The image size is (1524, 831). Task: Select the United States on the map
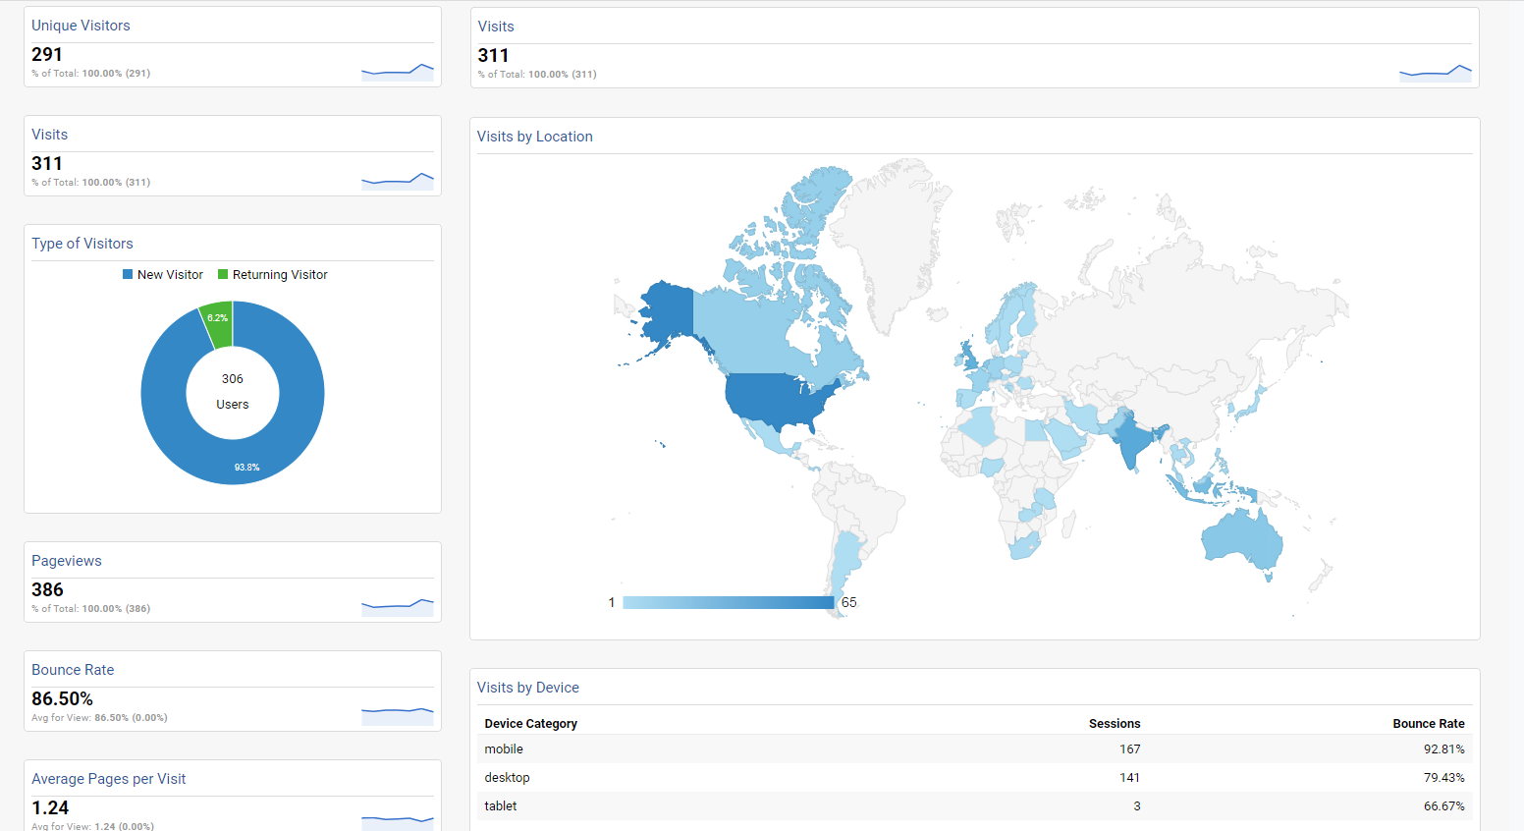pyautogui.click(x=776, y=403)
